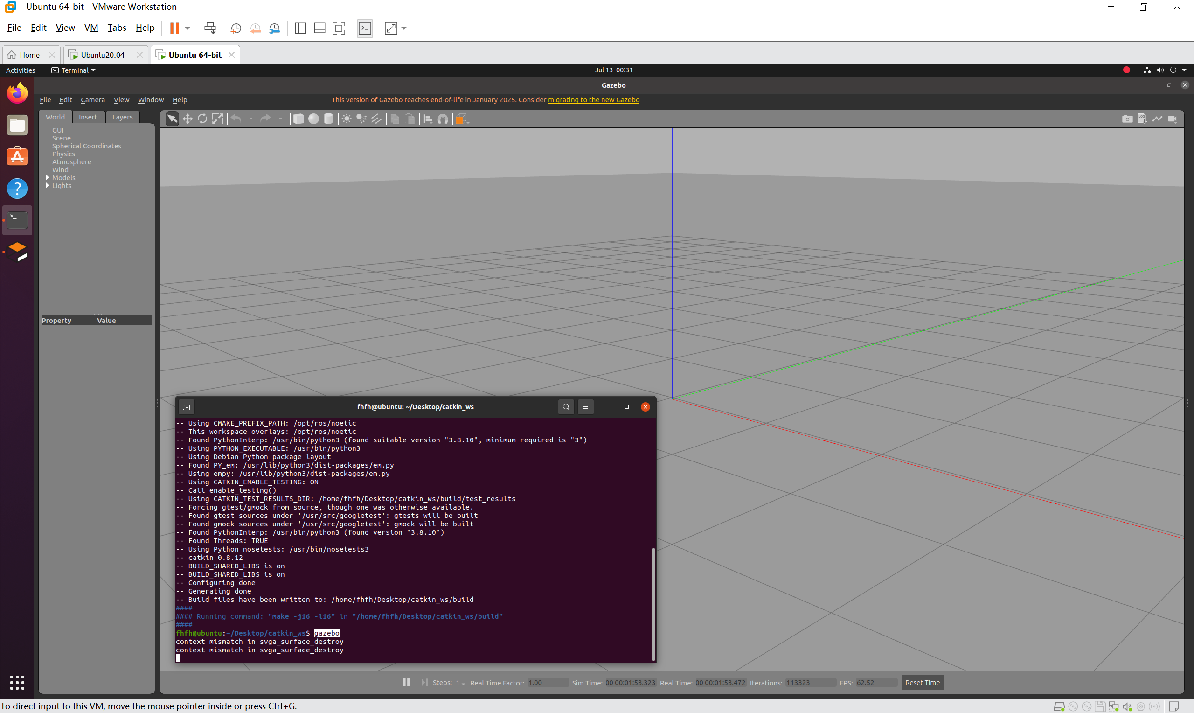Insert a box shape
This screenshot has height=713, width=1194.
point(298,119)
